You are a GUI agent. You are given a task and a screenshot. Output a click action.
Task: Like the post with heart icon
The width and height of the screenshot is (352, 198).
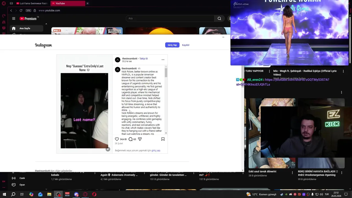point(117,139)
